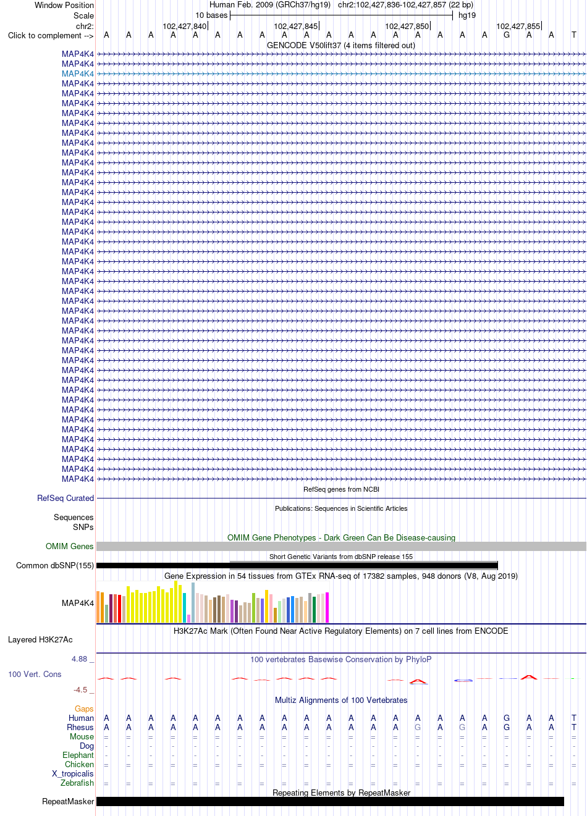Viewport: 587px width, 816px height.
Task: Click the black RepeatMasker element bar
Action: pyautogui.click(x=330, y=802)
